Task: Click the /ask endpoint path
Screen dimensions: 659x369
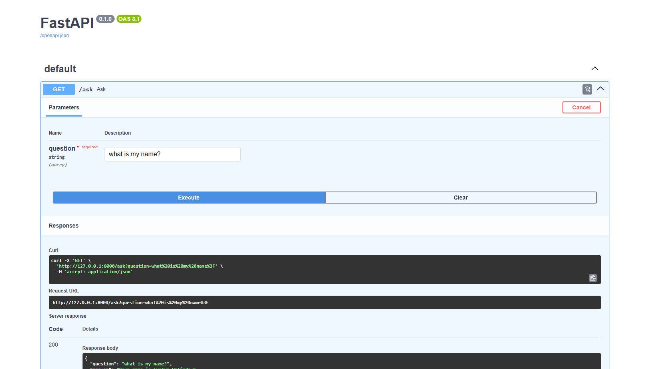Action: 86,89
